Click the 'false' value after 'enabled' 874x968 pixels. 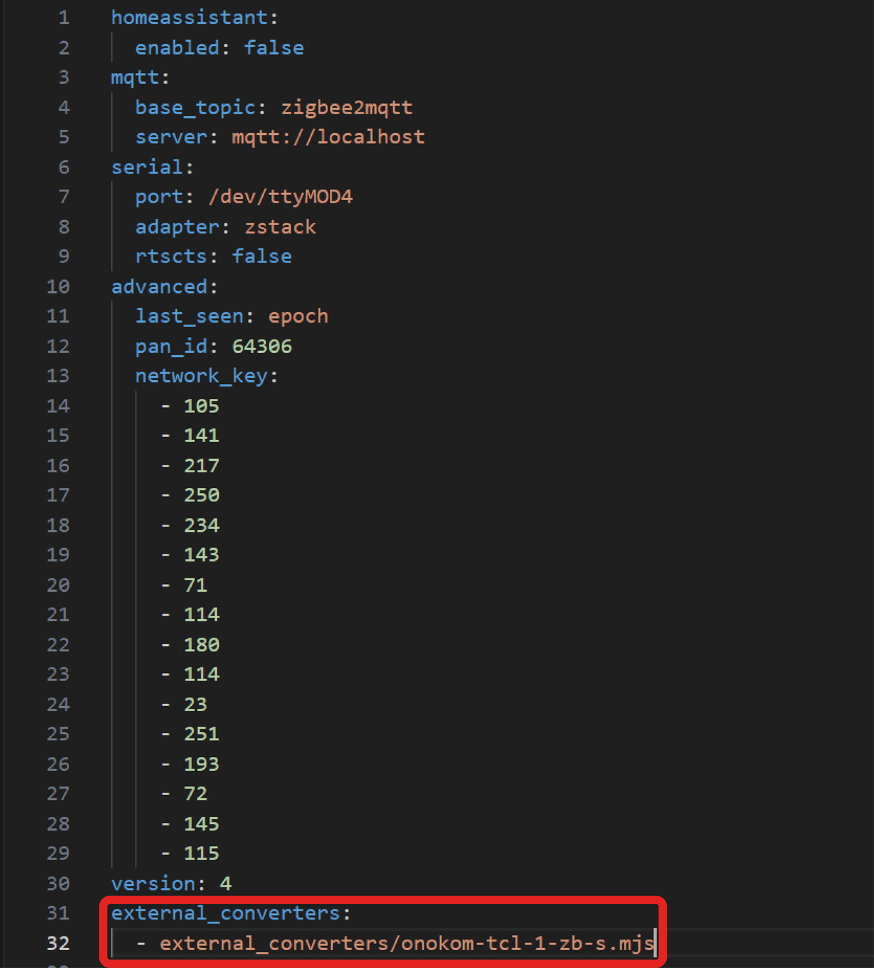coord(274,48)
